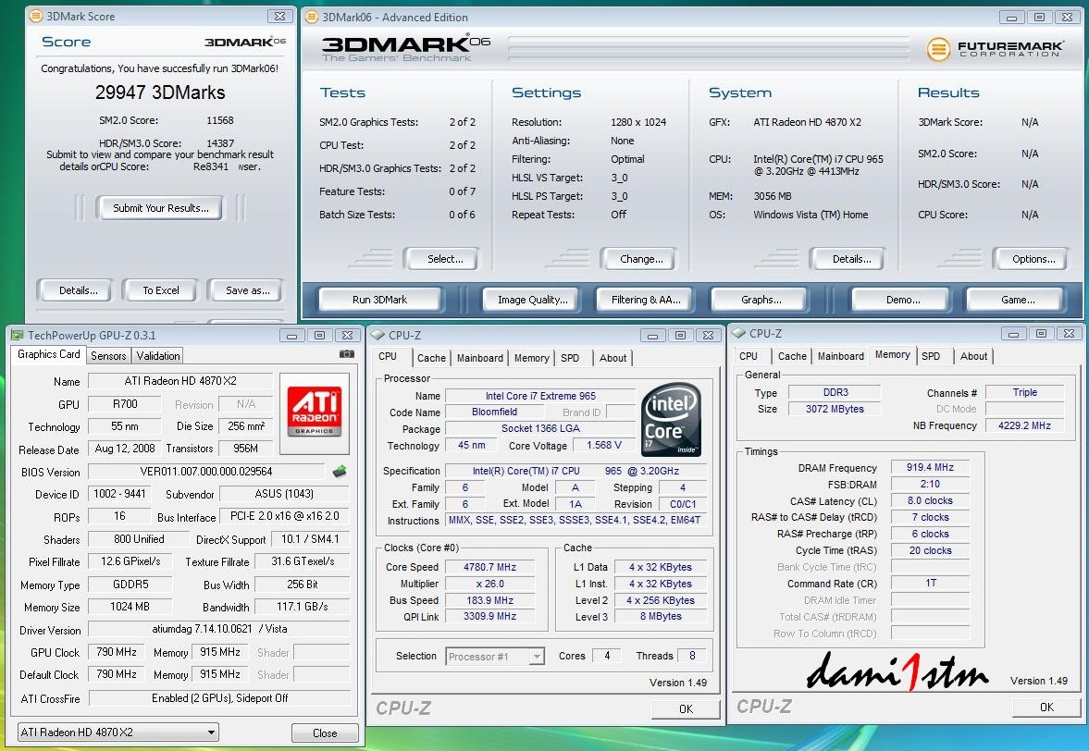The image size is (1089, 751).
Task: Click the GPU Name field in GPU-Z
Action: [180, 381]
